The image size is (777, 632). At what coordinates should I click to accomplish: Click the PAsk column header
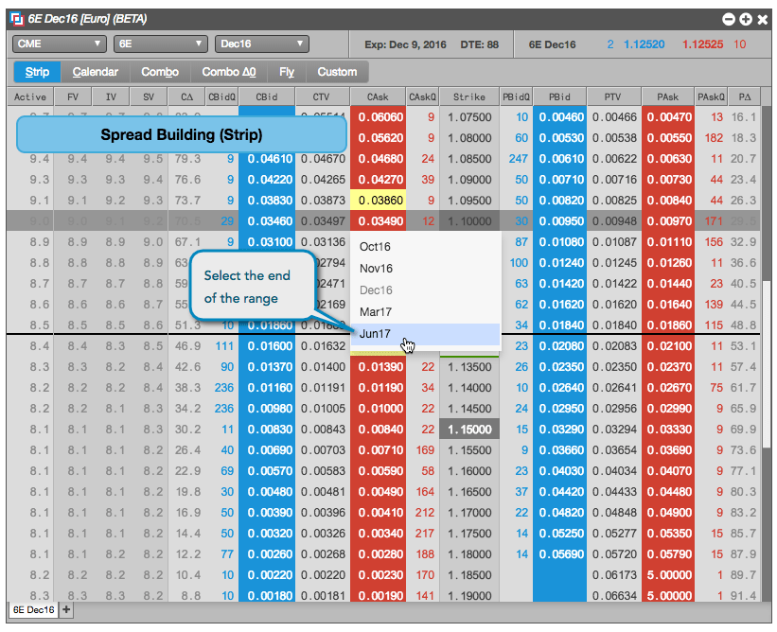point(667,97)
